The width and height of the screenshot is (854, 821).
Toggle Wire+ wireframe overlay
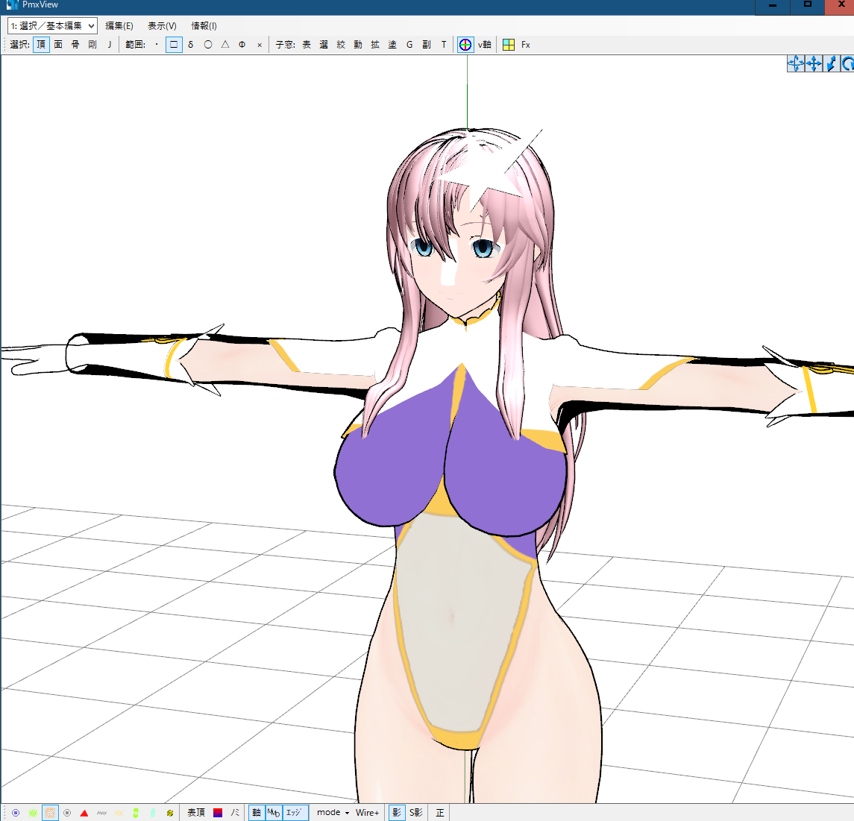tap(367, 813)
